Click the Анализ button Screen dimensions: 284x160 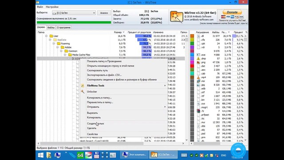coord(104,13)
